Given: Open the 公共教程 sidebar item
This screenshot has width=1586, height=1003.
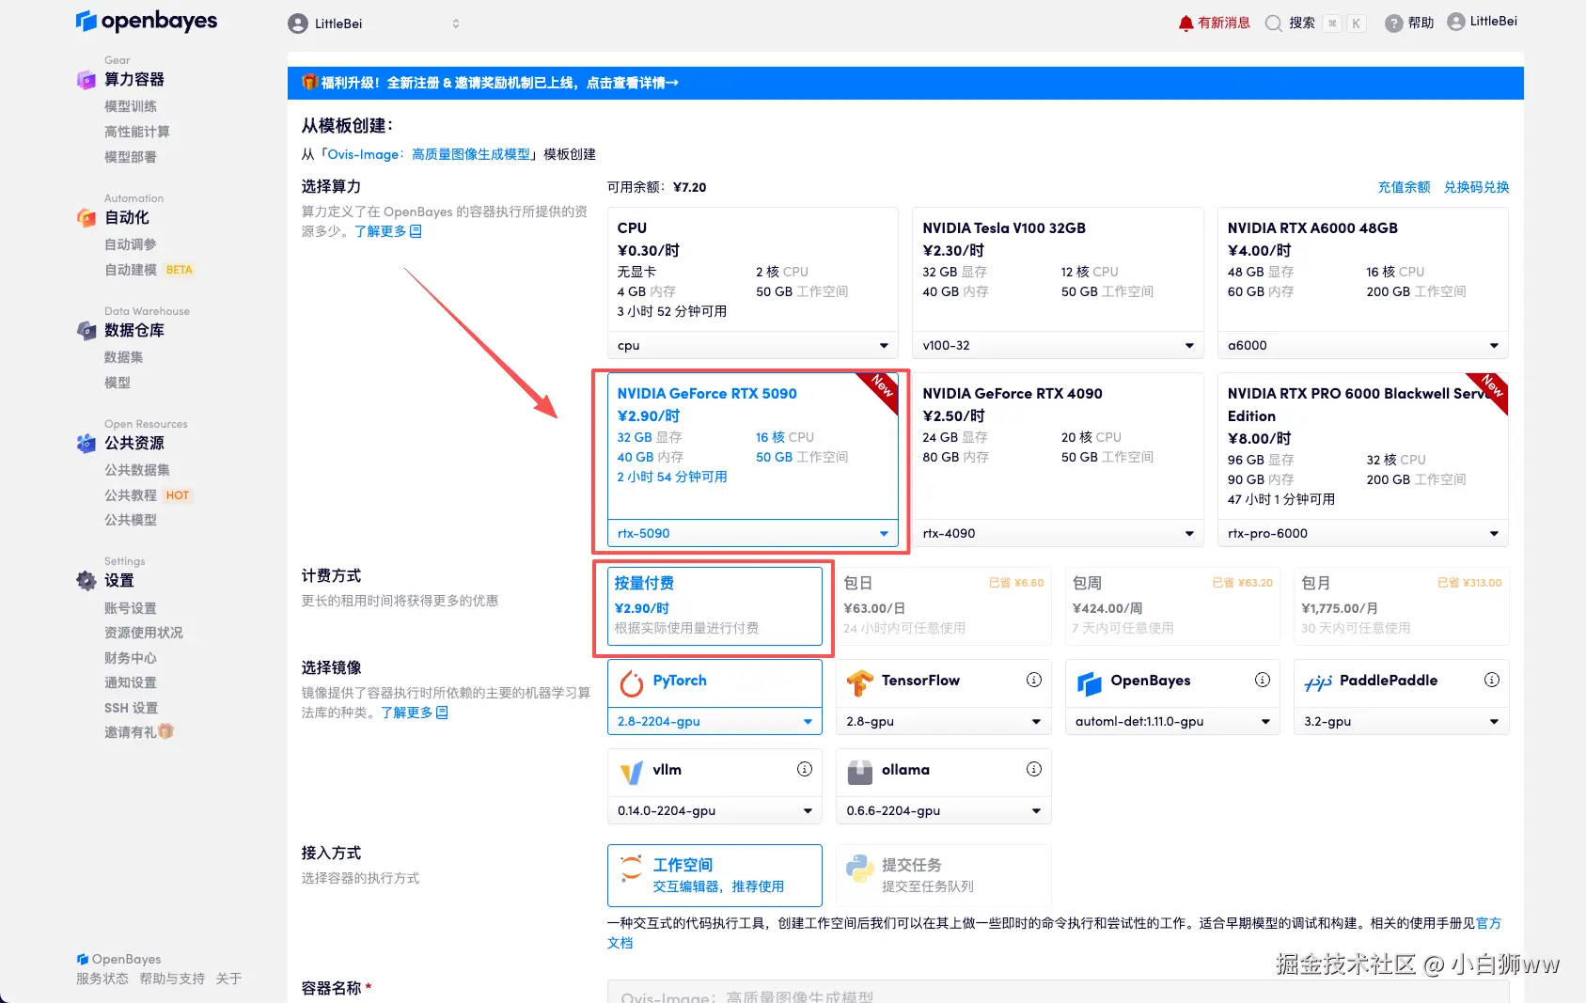Looking at the screenshot, I should click(x=131, y=495).
